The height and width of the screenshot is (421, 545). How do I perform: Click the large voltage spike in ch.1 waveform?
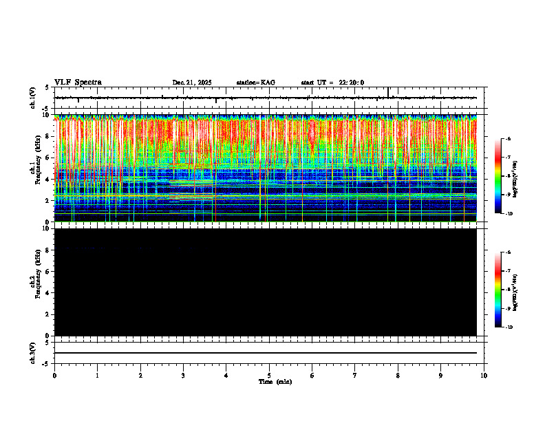coord(388,92)
